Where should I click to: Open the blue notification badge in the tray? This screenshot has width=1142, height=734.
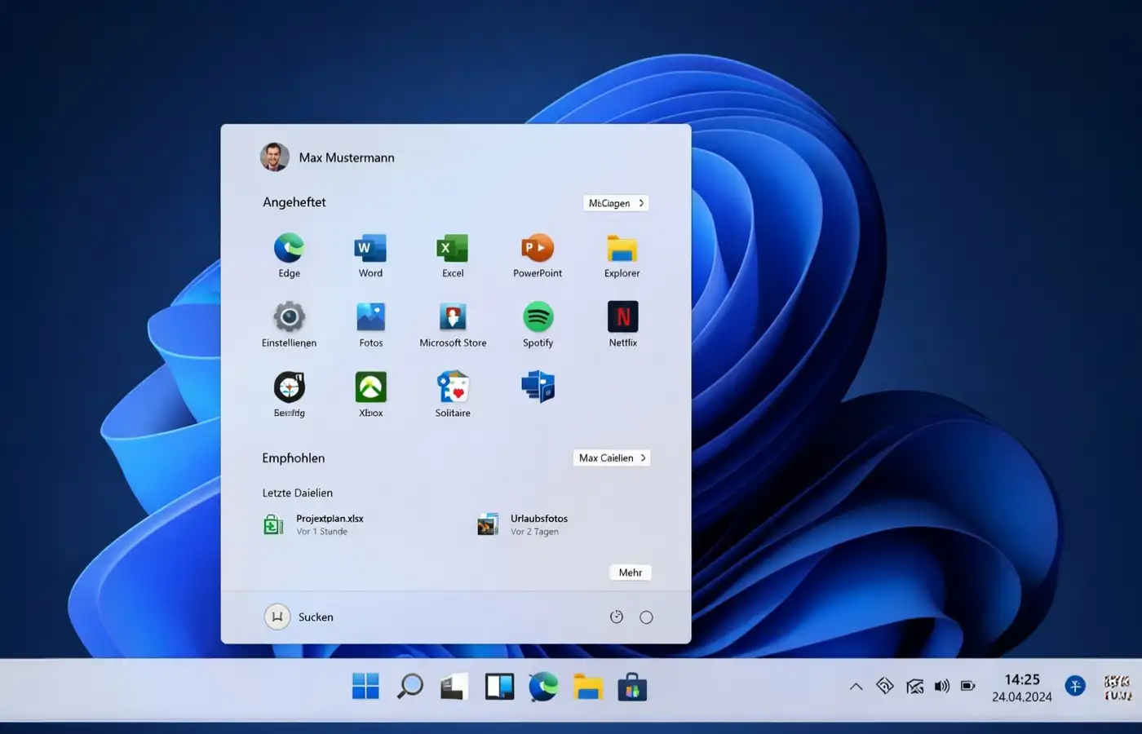pyautogui.click(x=1075, y=686)
